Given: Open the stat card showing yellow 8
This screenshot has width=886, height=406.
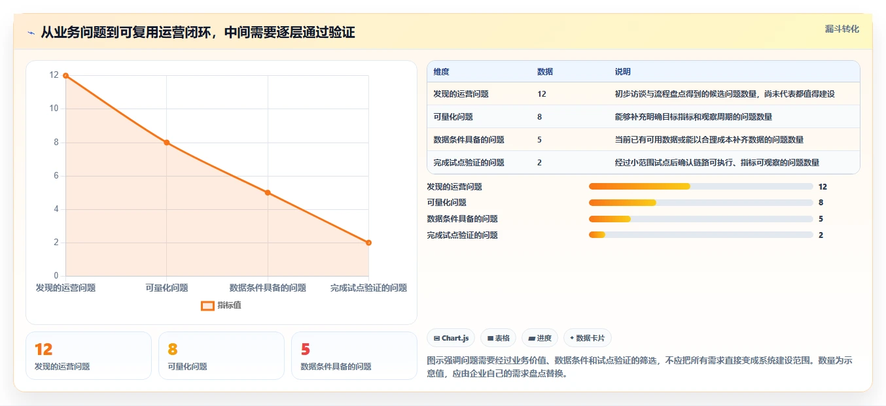Looking at the screenshot, I should 221,356.
